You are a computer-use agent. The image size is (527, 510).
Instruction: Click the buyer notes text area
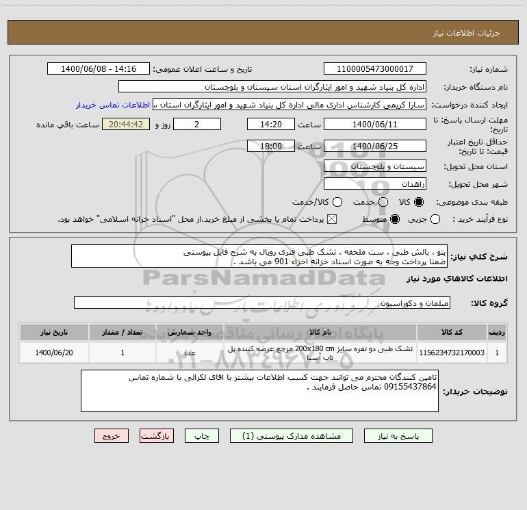click(x=260, y=391)
